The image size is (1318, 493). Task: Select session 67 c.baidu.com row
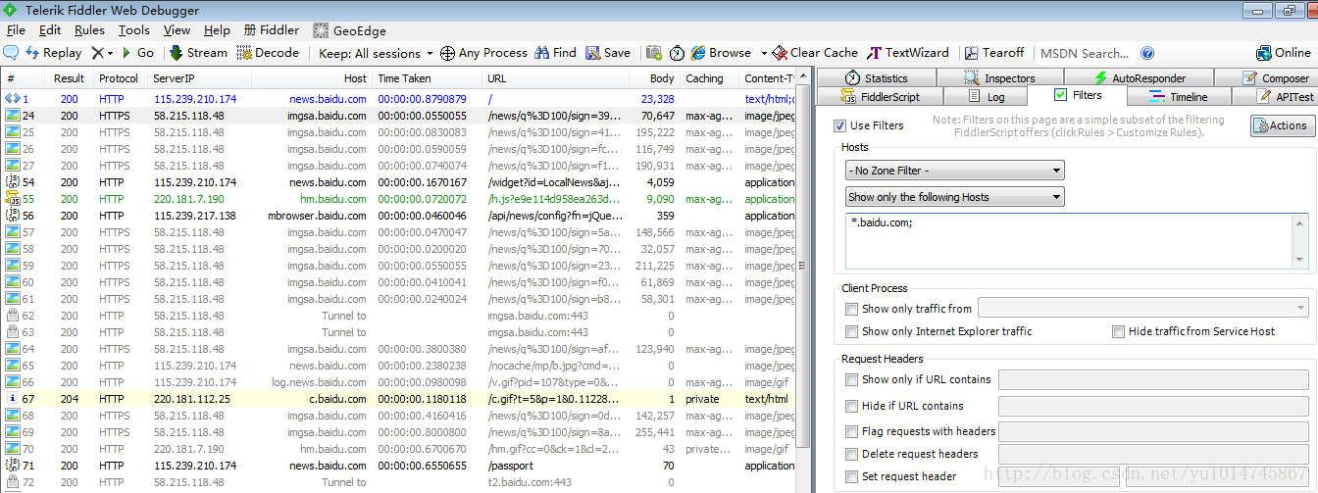click(x=398, y=399)
